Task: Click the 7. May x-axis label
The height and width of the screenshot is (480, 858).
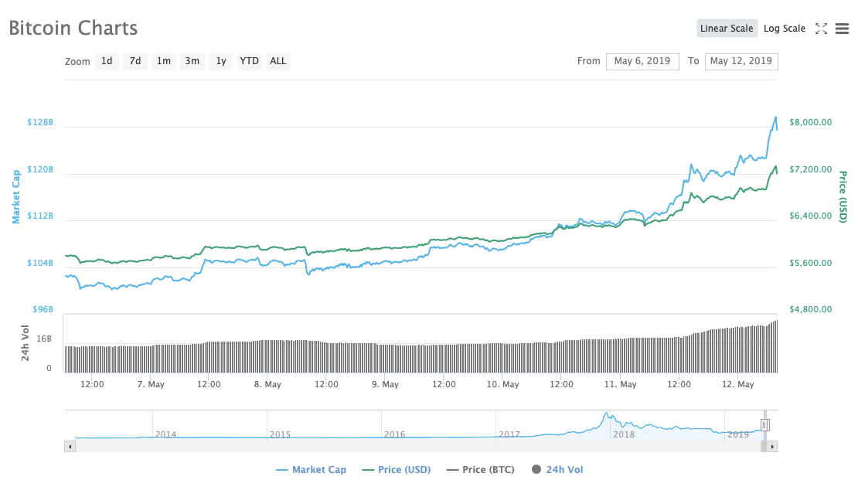Action: point(151,384)
